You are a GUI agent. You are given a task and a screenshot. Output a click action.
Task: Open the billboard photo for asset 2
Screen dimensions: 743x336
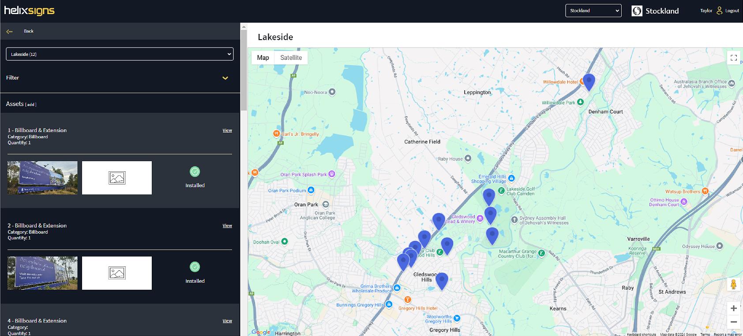pyautogui.click(x=42, y=273)
